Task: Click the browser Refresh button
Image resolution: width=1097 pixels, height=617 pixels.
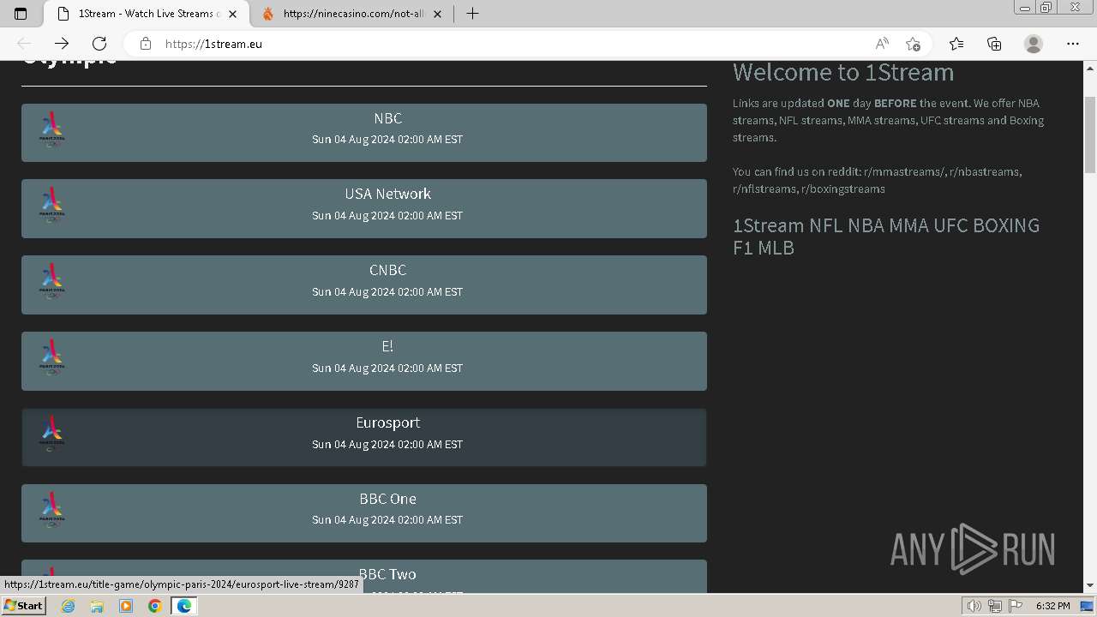Action: point(99,44)
